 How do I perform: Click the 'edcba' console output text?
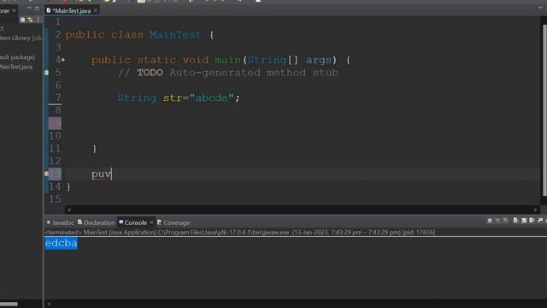(61, 243)
